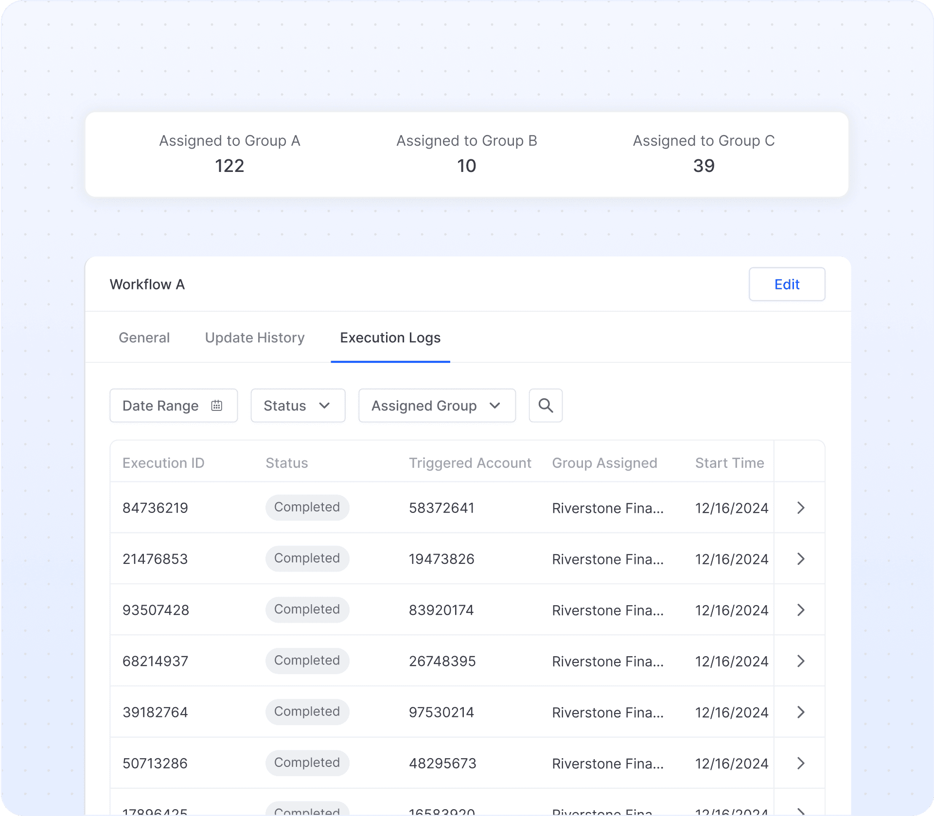
Task: Open details arrow for execution 21476853
Action: 801,559
